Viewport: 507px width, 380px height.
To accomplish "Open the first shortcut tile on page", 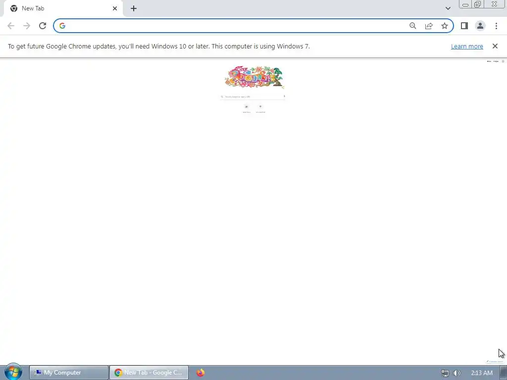I will click(247, 108).
